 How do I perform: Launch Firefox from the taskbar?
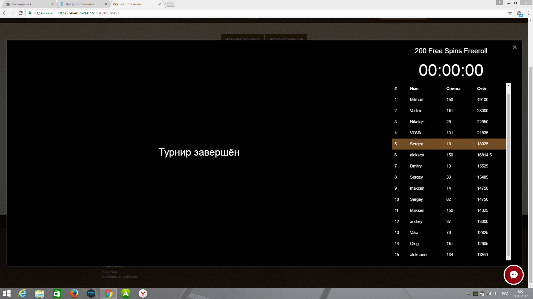(74, 293)
